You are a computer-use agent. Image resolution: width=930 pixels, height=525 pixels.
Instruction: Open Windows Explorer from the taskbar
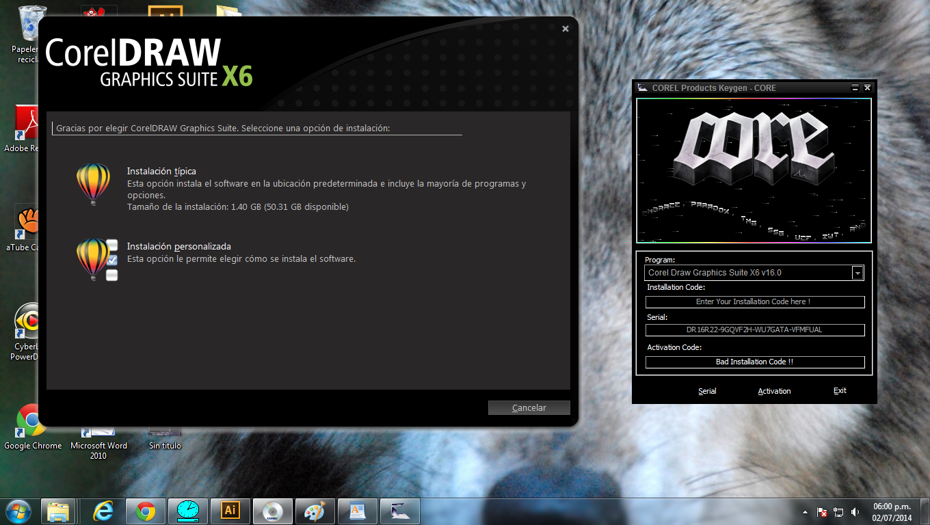(58, 511)
